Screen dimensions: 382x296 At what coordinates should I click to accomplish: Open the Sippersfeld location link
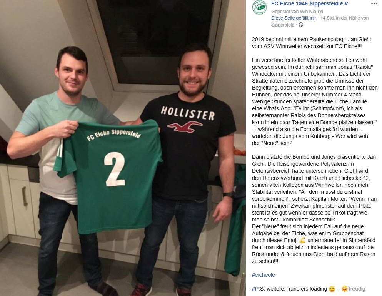(x=283, y=25)
